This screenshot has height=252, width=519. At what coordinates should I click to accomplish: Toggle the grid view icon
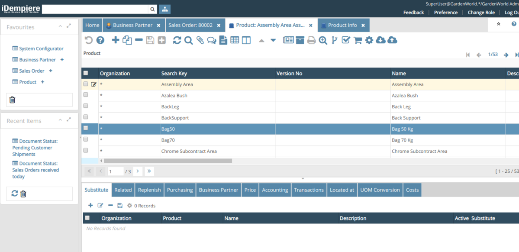tap(235, 40)
